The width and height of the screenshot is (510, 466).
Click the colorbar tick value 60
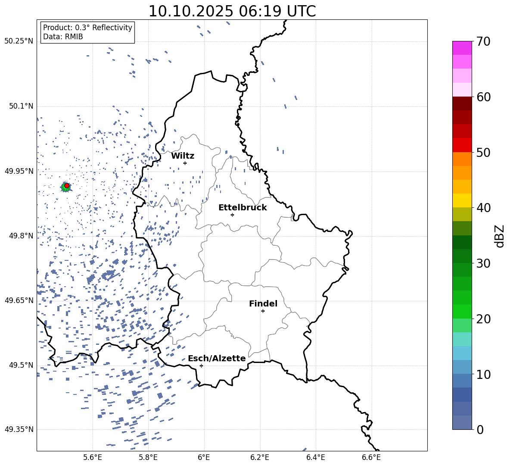(483, 97)
